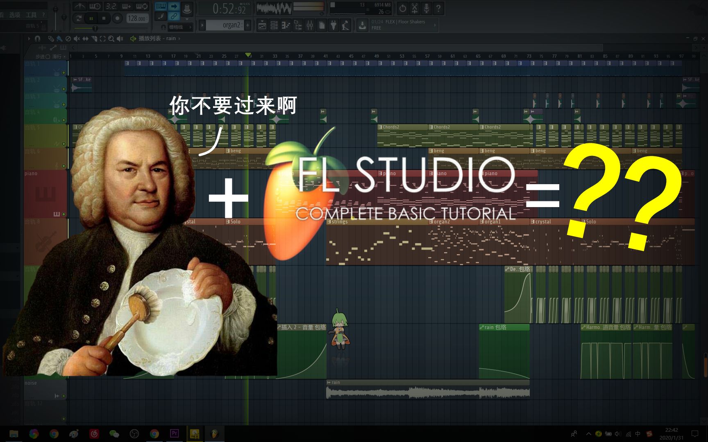Toggle step editing mode icon
Viewport: 708px width, 442px height.
(161, 16)
